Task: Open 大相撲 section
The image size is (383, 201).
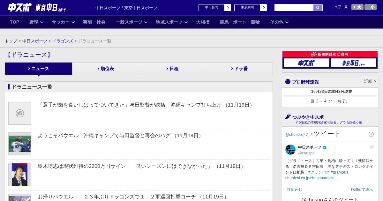Action: click(x=203, y=22)
